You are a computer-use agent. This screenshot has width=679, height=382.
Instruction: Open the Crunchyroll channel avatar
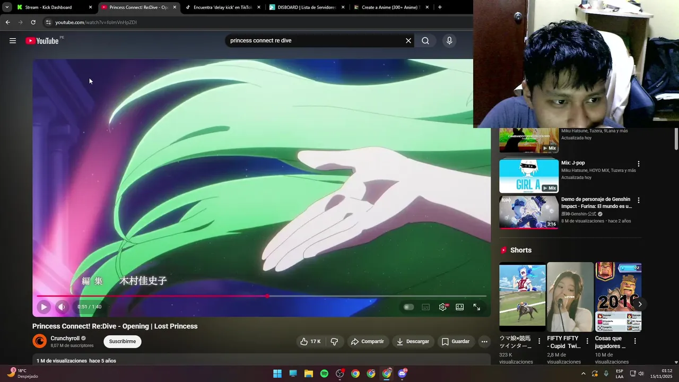click(40, 341)
